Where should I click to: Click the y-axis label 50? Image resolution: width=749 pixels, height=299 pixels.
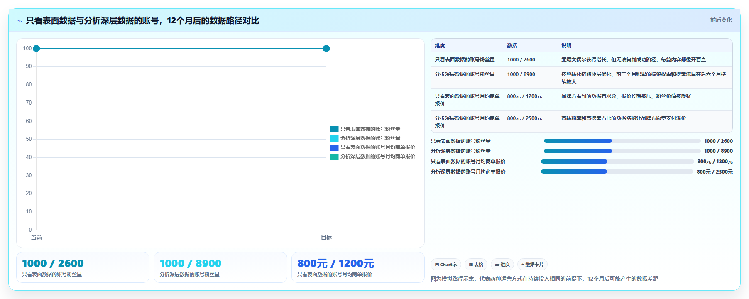pos(29,139)
